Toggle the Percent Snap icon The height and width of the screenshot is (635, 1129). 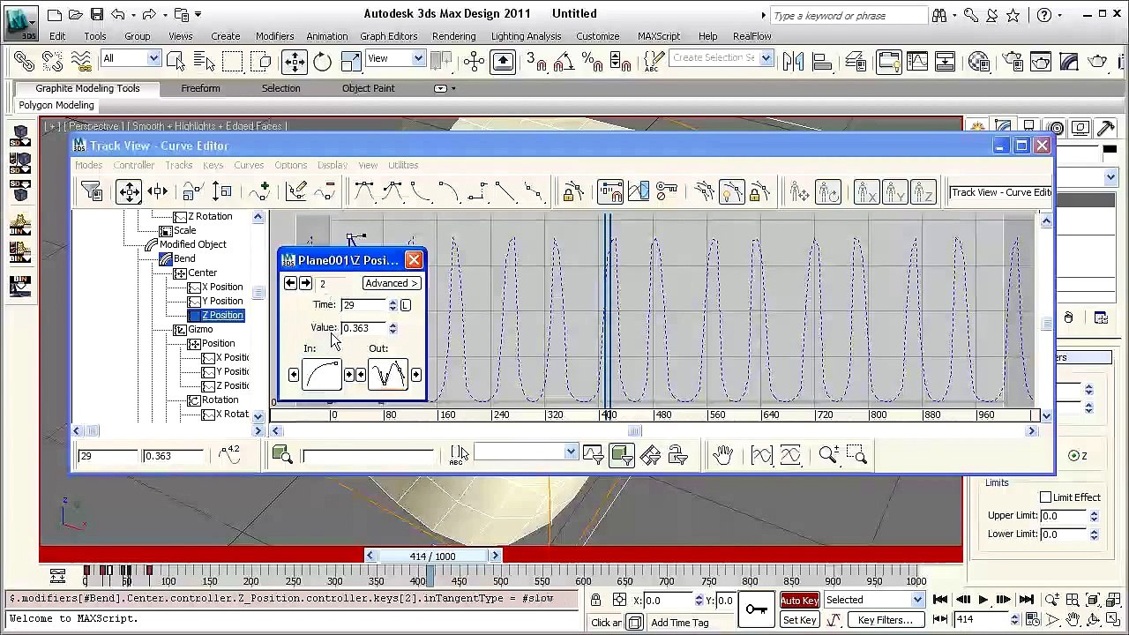[593, 61]
